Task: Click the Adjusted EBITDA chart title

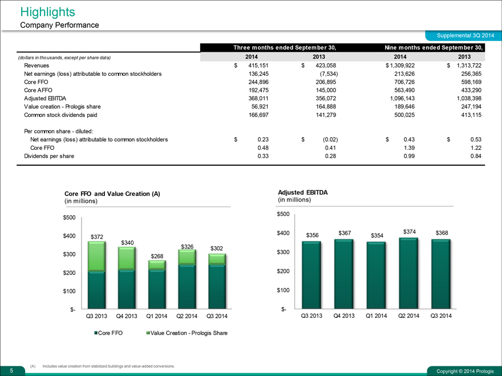Action: (302, 192)
